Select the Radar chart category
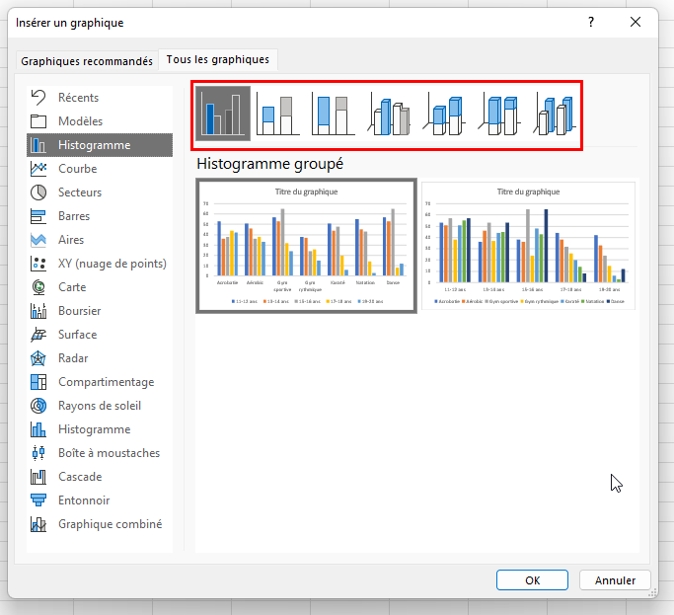Screen dimensions: 674x615 [75, 358]
